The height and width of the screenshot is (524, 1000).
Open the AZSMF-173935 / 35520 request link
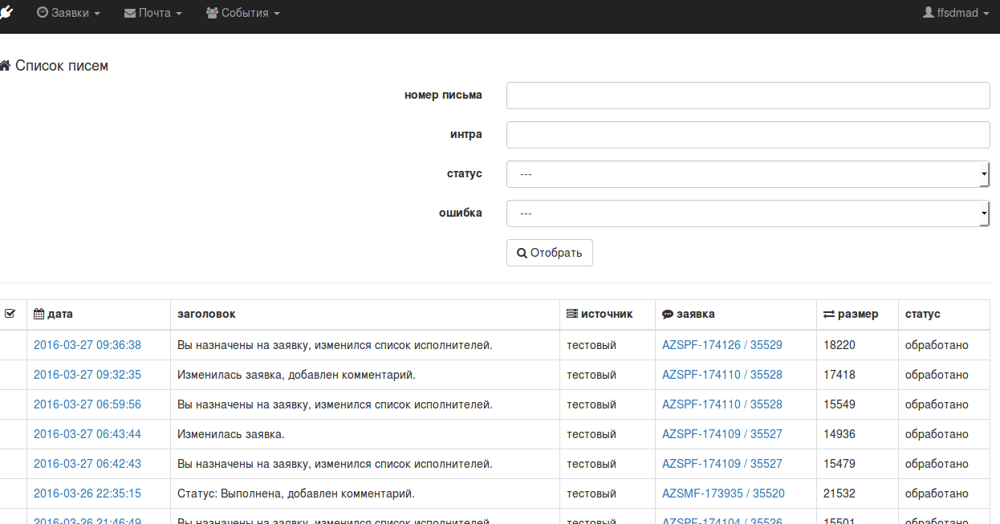(723, 494)
